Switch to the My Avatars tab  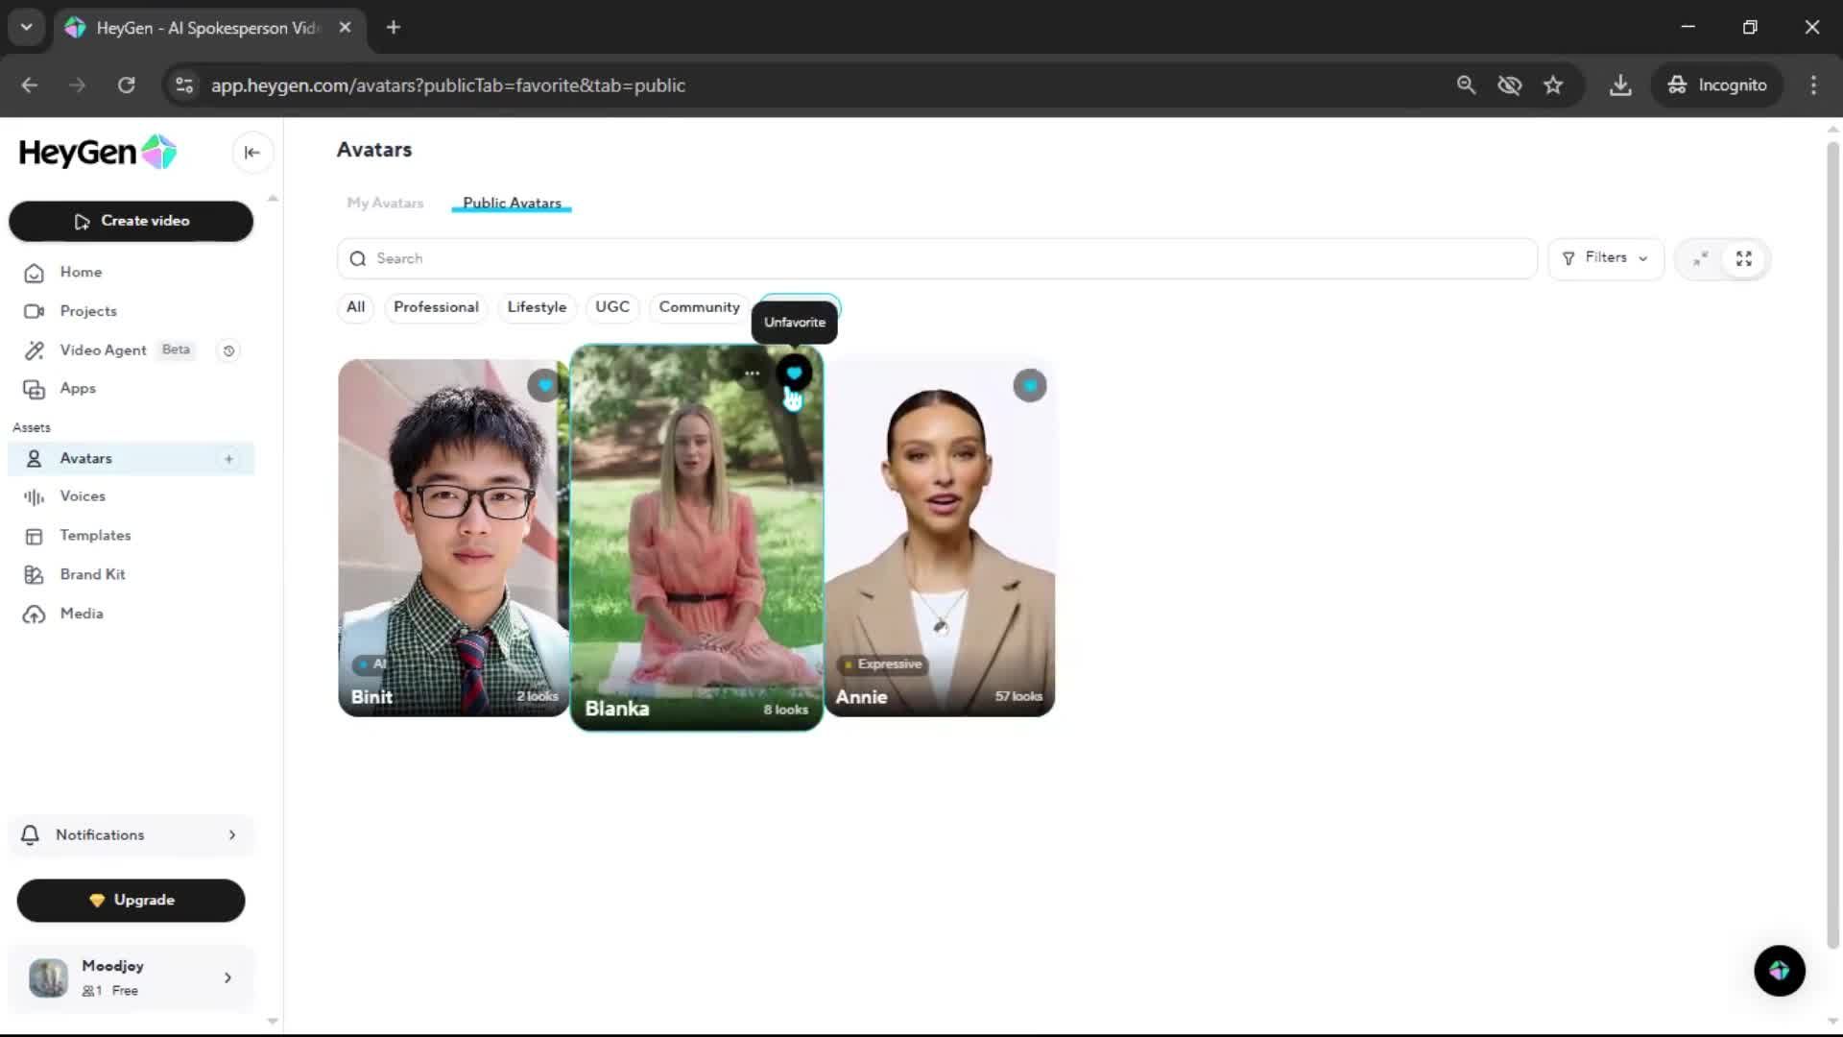click(x=385, y=203)
